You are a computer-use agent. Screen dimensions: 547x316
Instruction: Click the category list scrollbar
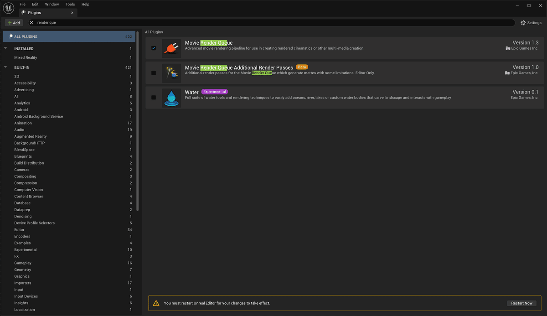pos(137,121)
